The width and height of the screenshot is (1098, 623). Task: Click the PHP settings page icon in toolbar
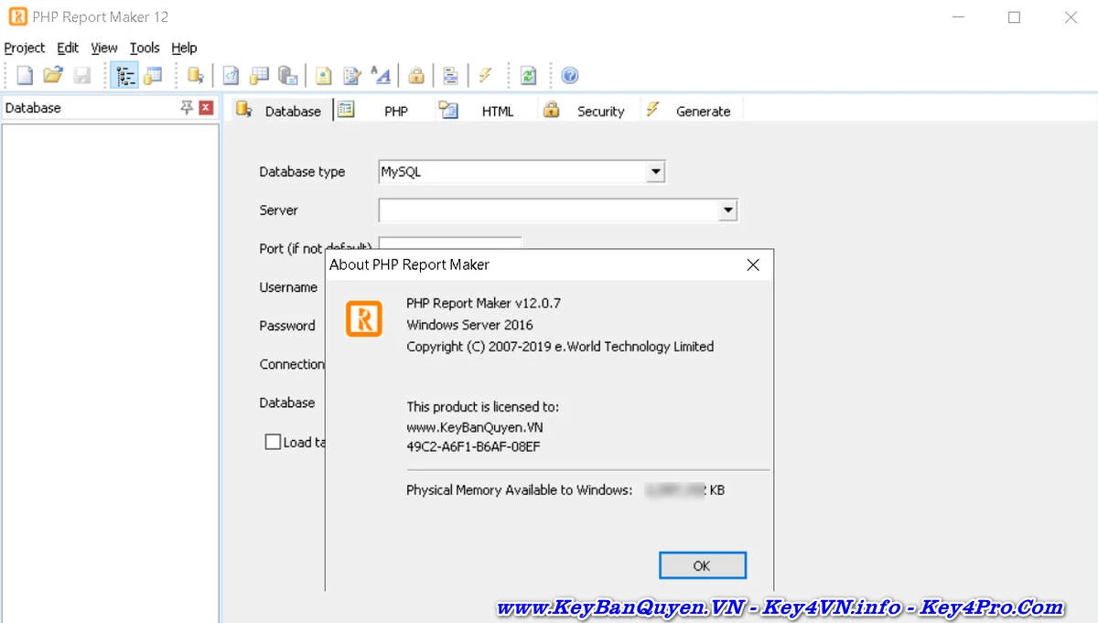(x=231, y=75)
